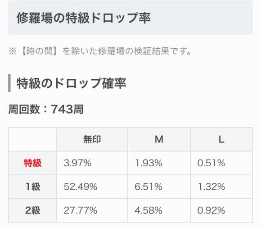Click the 1.93% cell
The height and width of the screenshot is (228, 261).
point(159,163)
